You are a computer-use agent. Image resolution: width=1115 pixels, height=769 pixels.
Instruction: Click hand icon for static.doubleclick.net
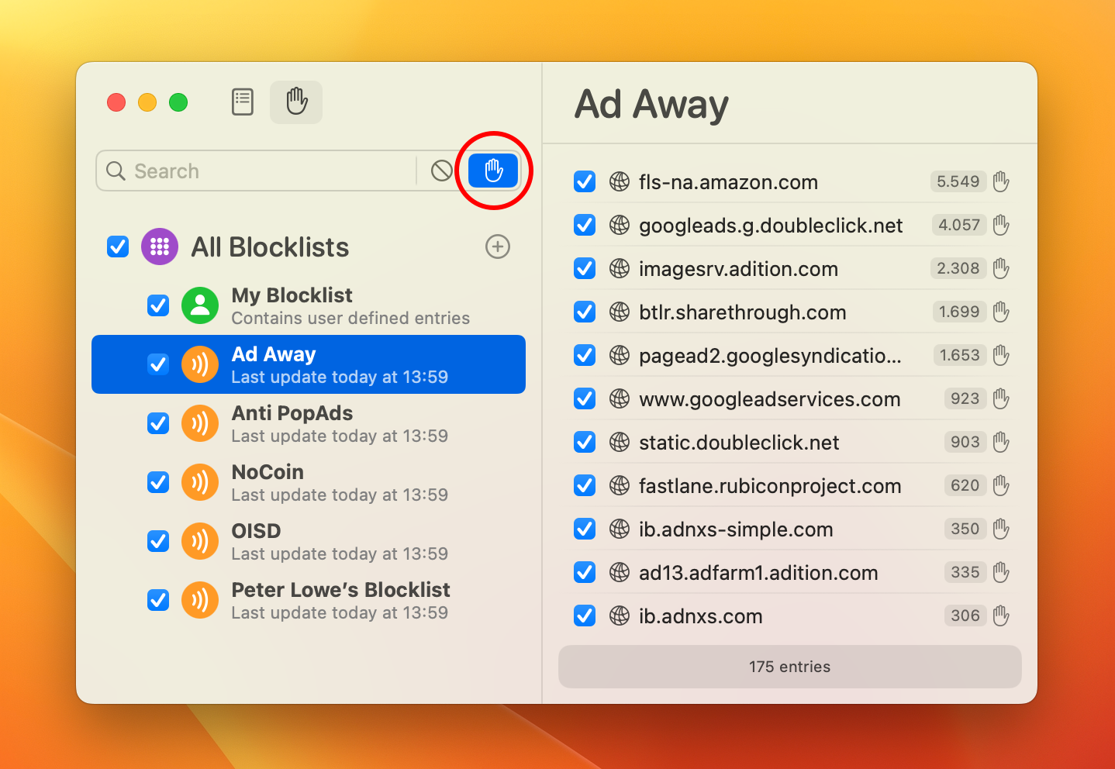point(1001,442)
